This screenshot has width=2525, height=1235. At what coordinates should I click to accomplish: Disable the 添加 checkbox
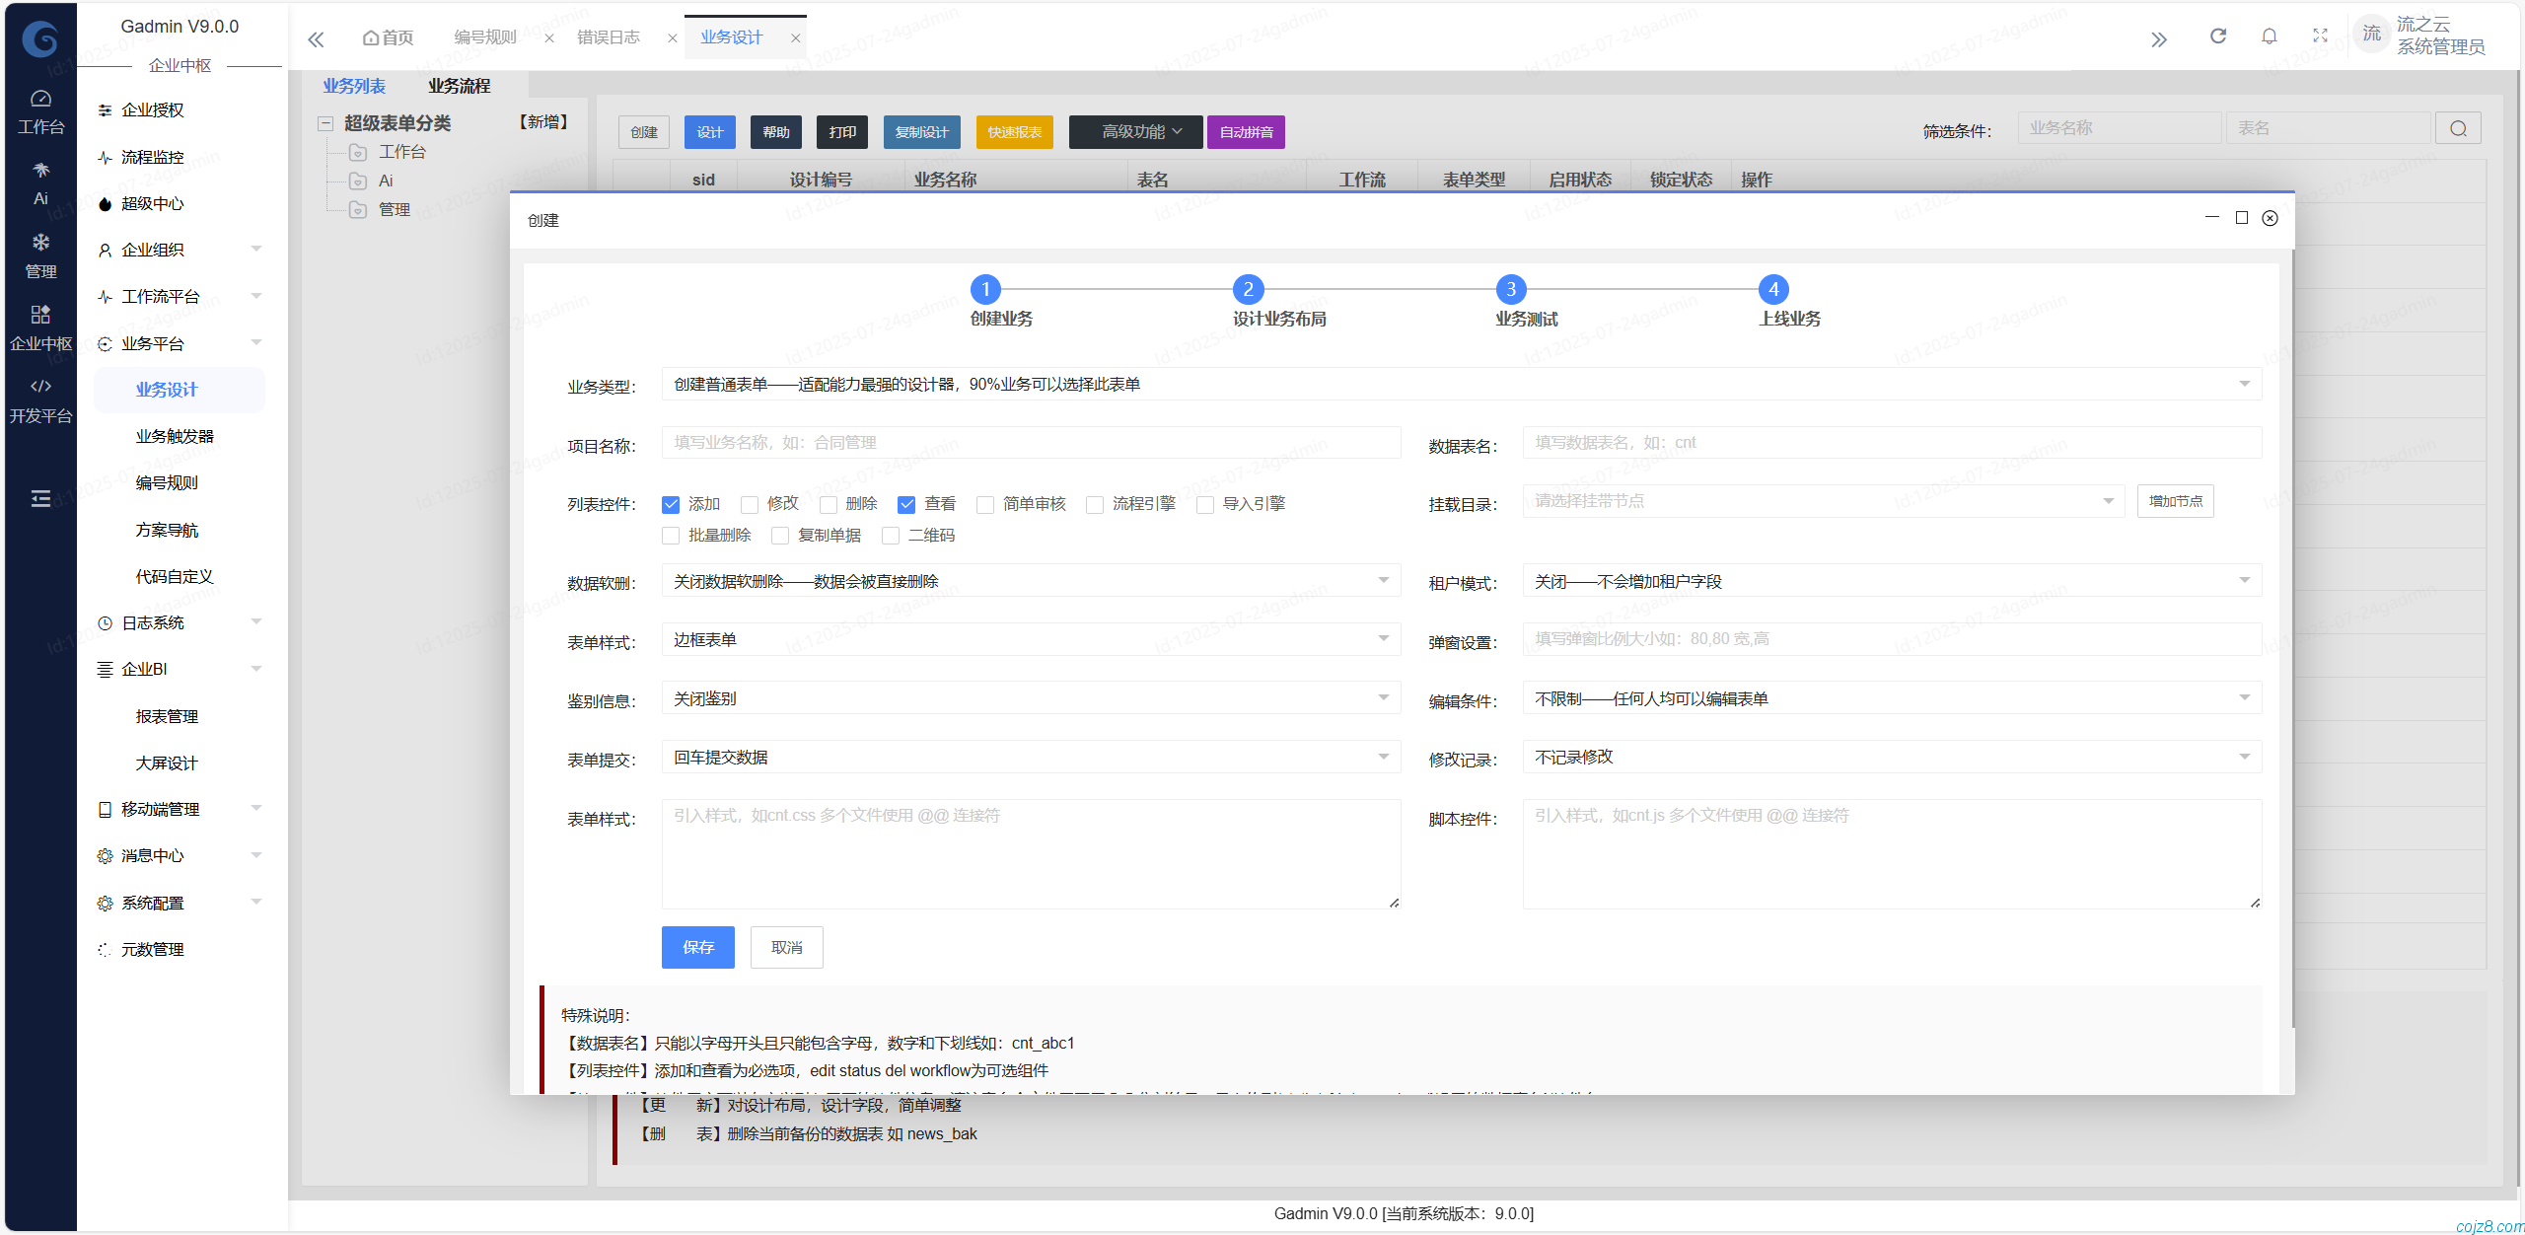(671, 504)
